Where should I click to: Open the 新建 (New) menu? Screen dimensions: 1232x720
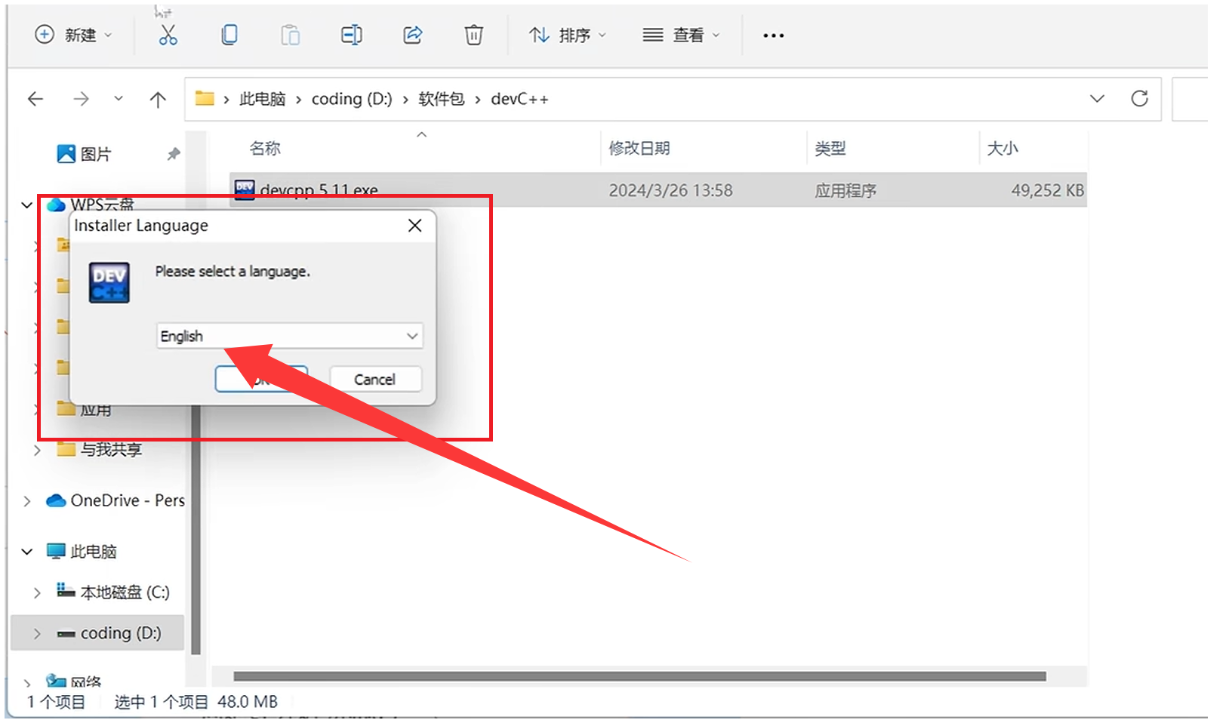point(73,35)
